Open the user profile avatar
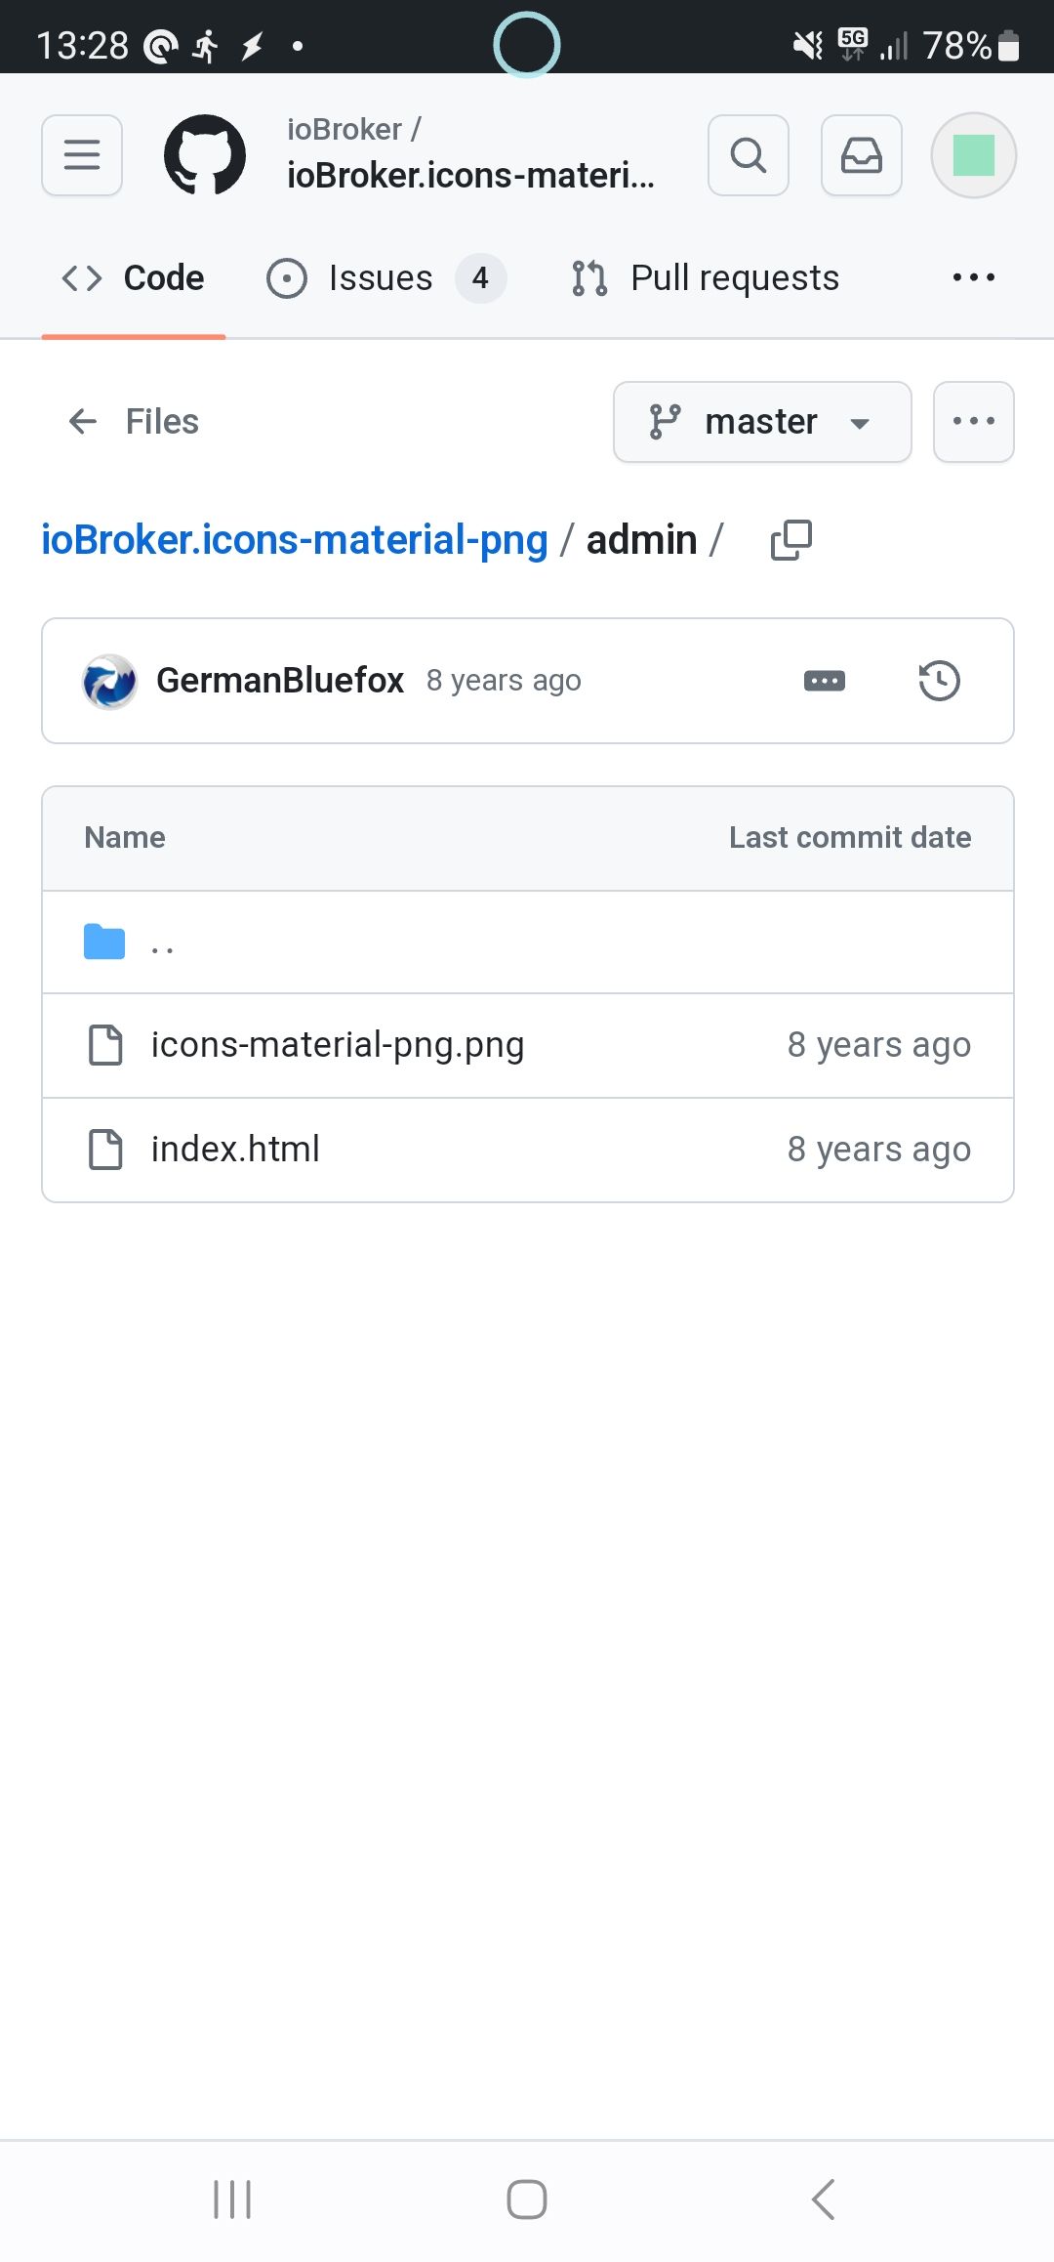This screenshot has width=1054, height=2262. click(x=973, y=155)
